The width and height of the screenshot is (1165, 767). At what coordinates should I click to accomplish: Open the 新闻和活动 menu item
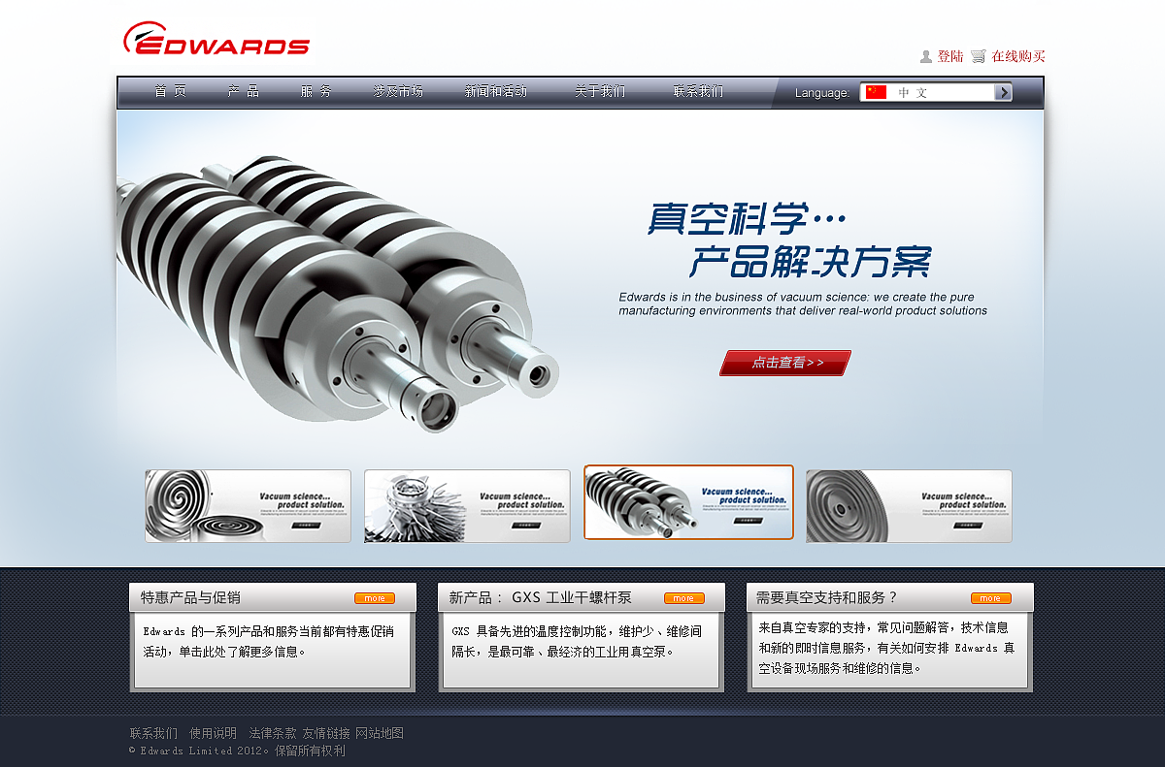pyautogui.click(x=496, y=92)
